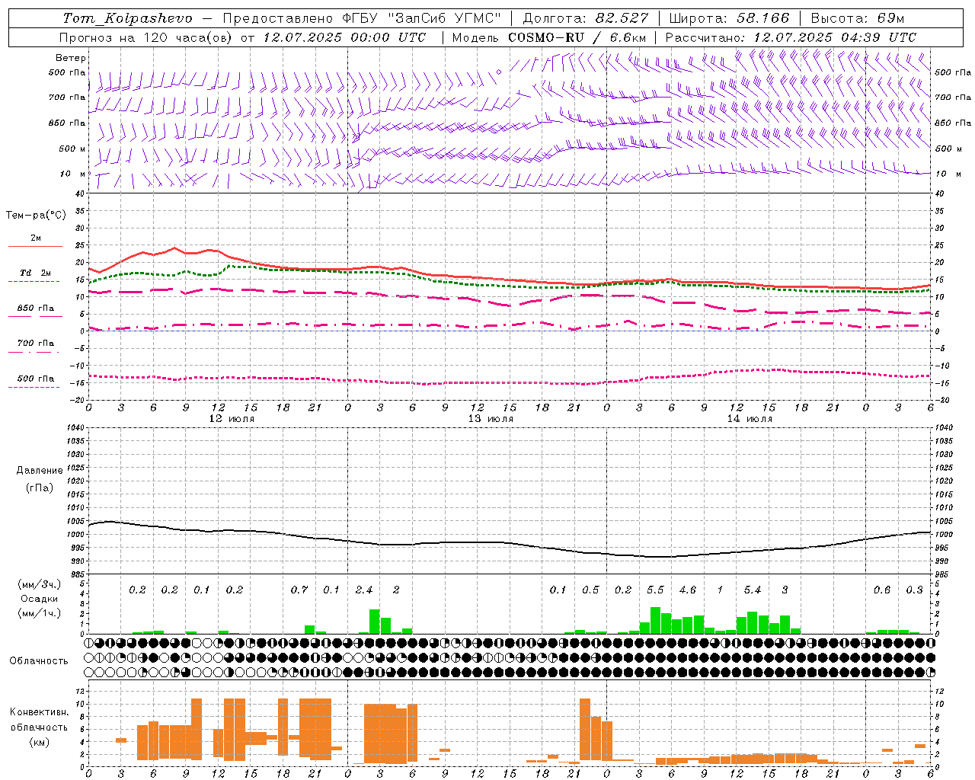Viewport: 975px width, 780px height.
Task: Click the forecast start 12.07.2025 00:00 UTC
Action: 344,37
